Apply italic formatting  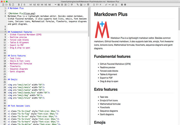coord(21,5)
